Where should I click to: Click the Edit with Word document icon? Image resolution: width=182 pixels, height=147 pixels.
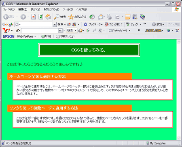118,17
